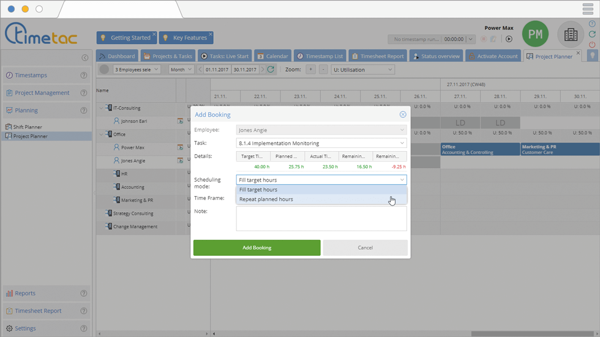Open the Task dropdown in the dialog

tap(402, 144)
